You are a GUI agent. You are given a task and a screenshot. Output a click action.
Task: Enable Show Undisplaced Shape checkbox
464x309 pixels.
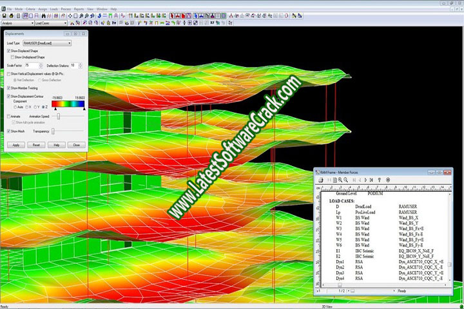click(x=12, y=57)
